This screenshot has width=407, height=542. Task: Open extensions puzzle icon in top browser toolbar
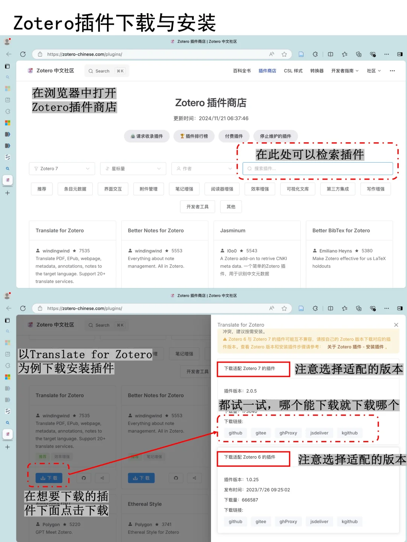pos(315,54)
